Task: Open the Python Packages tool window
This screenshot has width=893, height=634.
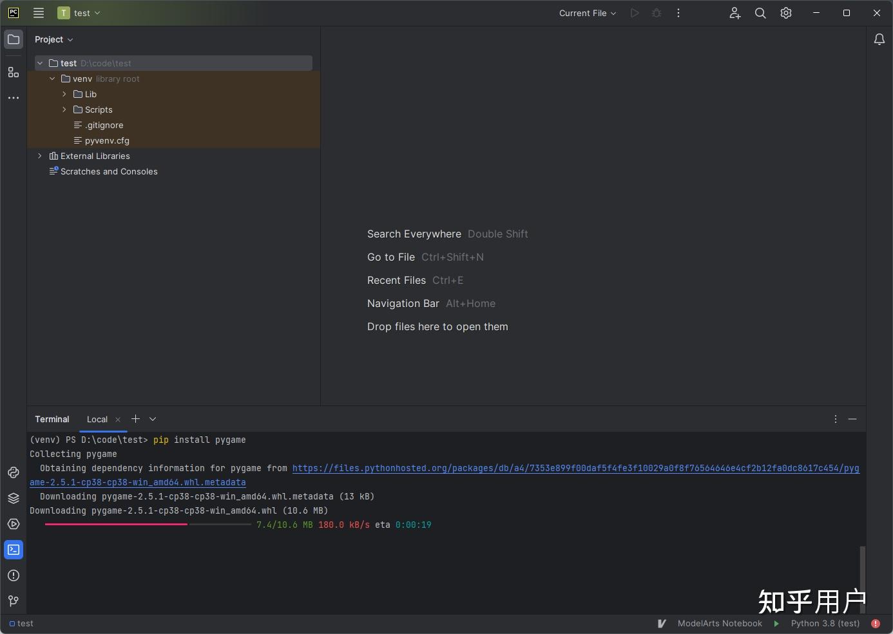Action: pyautogui.click(x=14, y=498)
